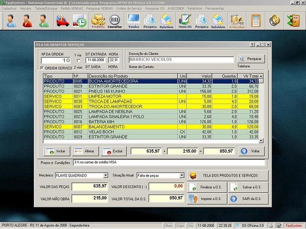Click the Pesquisa icon next to Menu OS
The height and width of the screenshot is (229, 306).
point(202,21)
